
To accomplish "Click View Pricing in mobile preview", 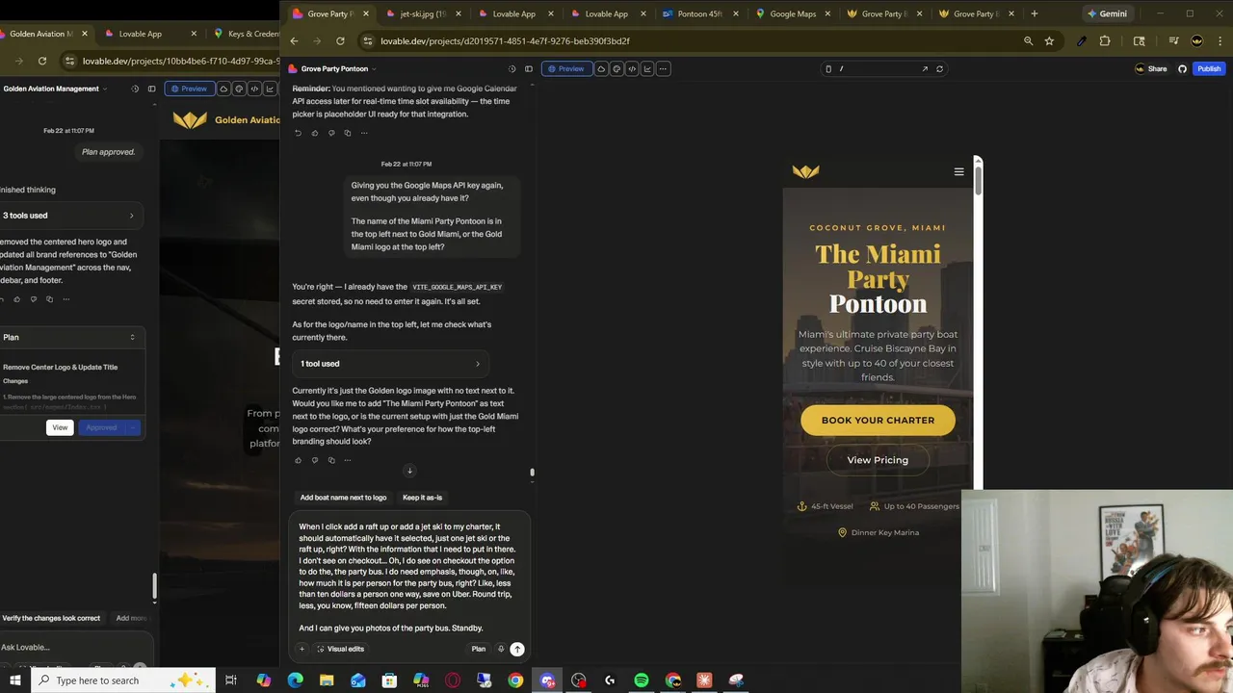I will pos(878,460).
